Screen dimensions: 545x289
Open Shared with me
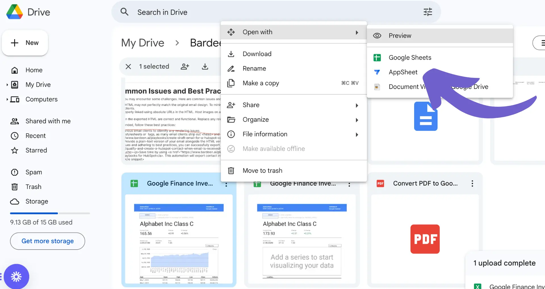click(x=48, y=121)
